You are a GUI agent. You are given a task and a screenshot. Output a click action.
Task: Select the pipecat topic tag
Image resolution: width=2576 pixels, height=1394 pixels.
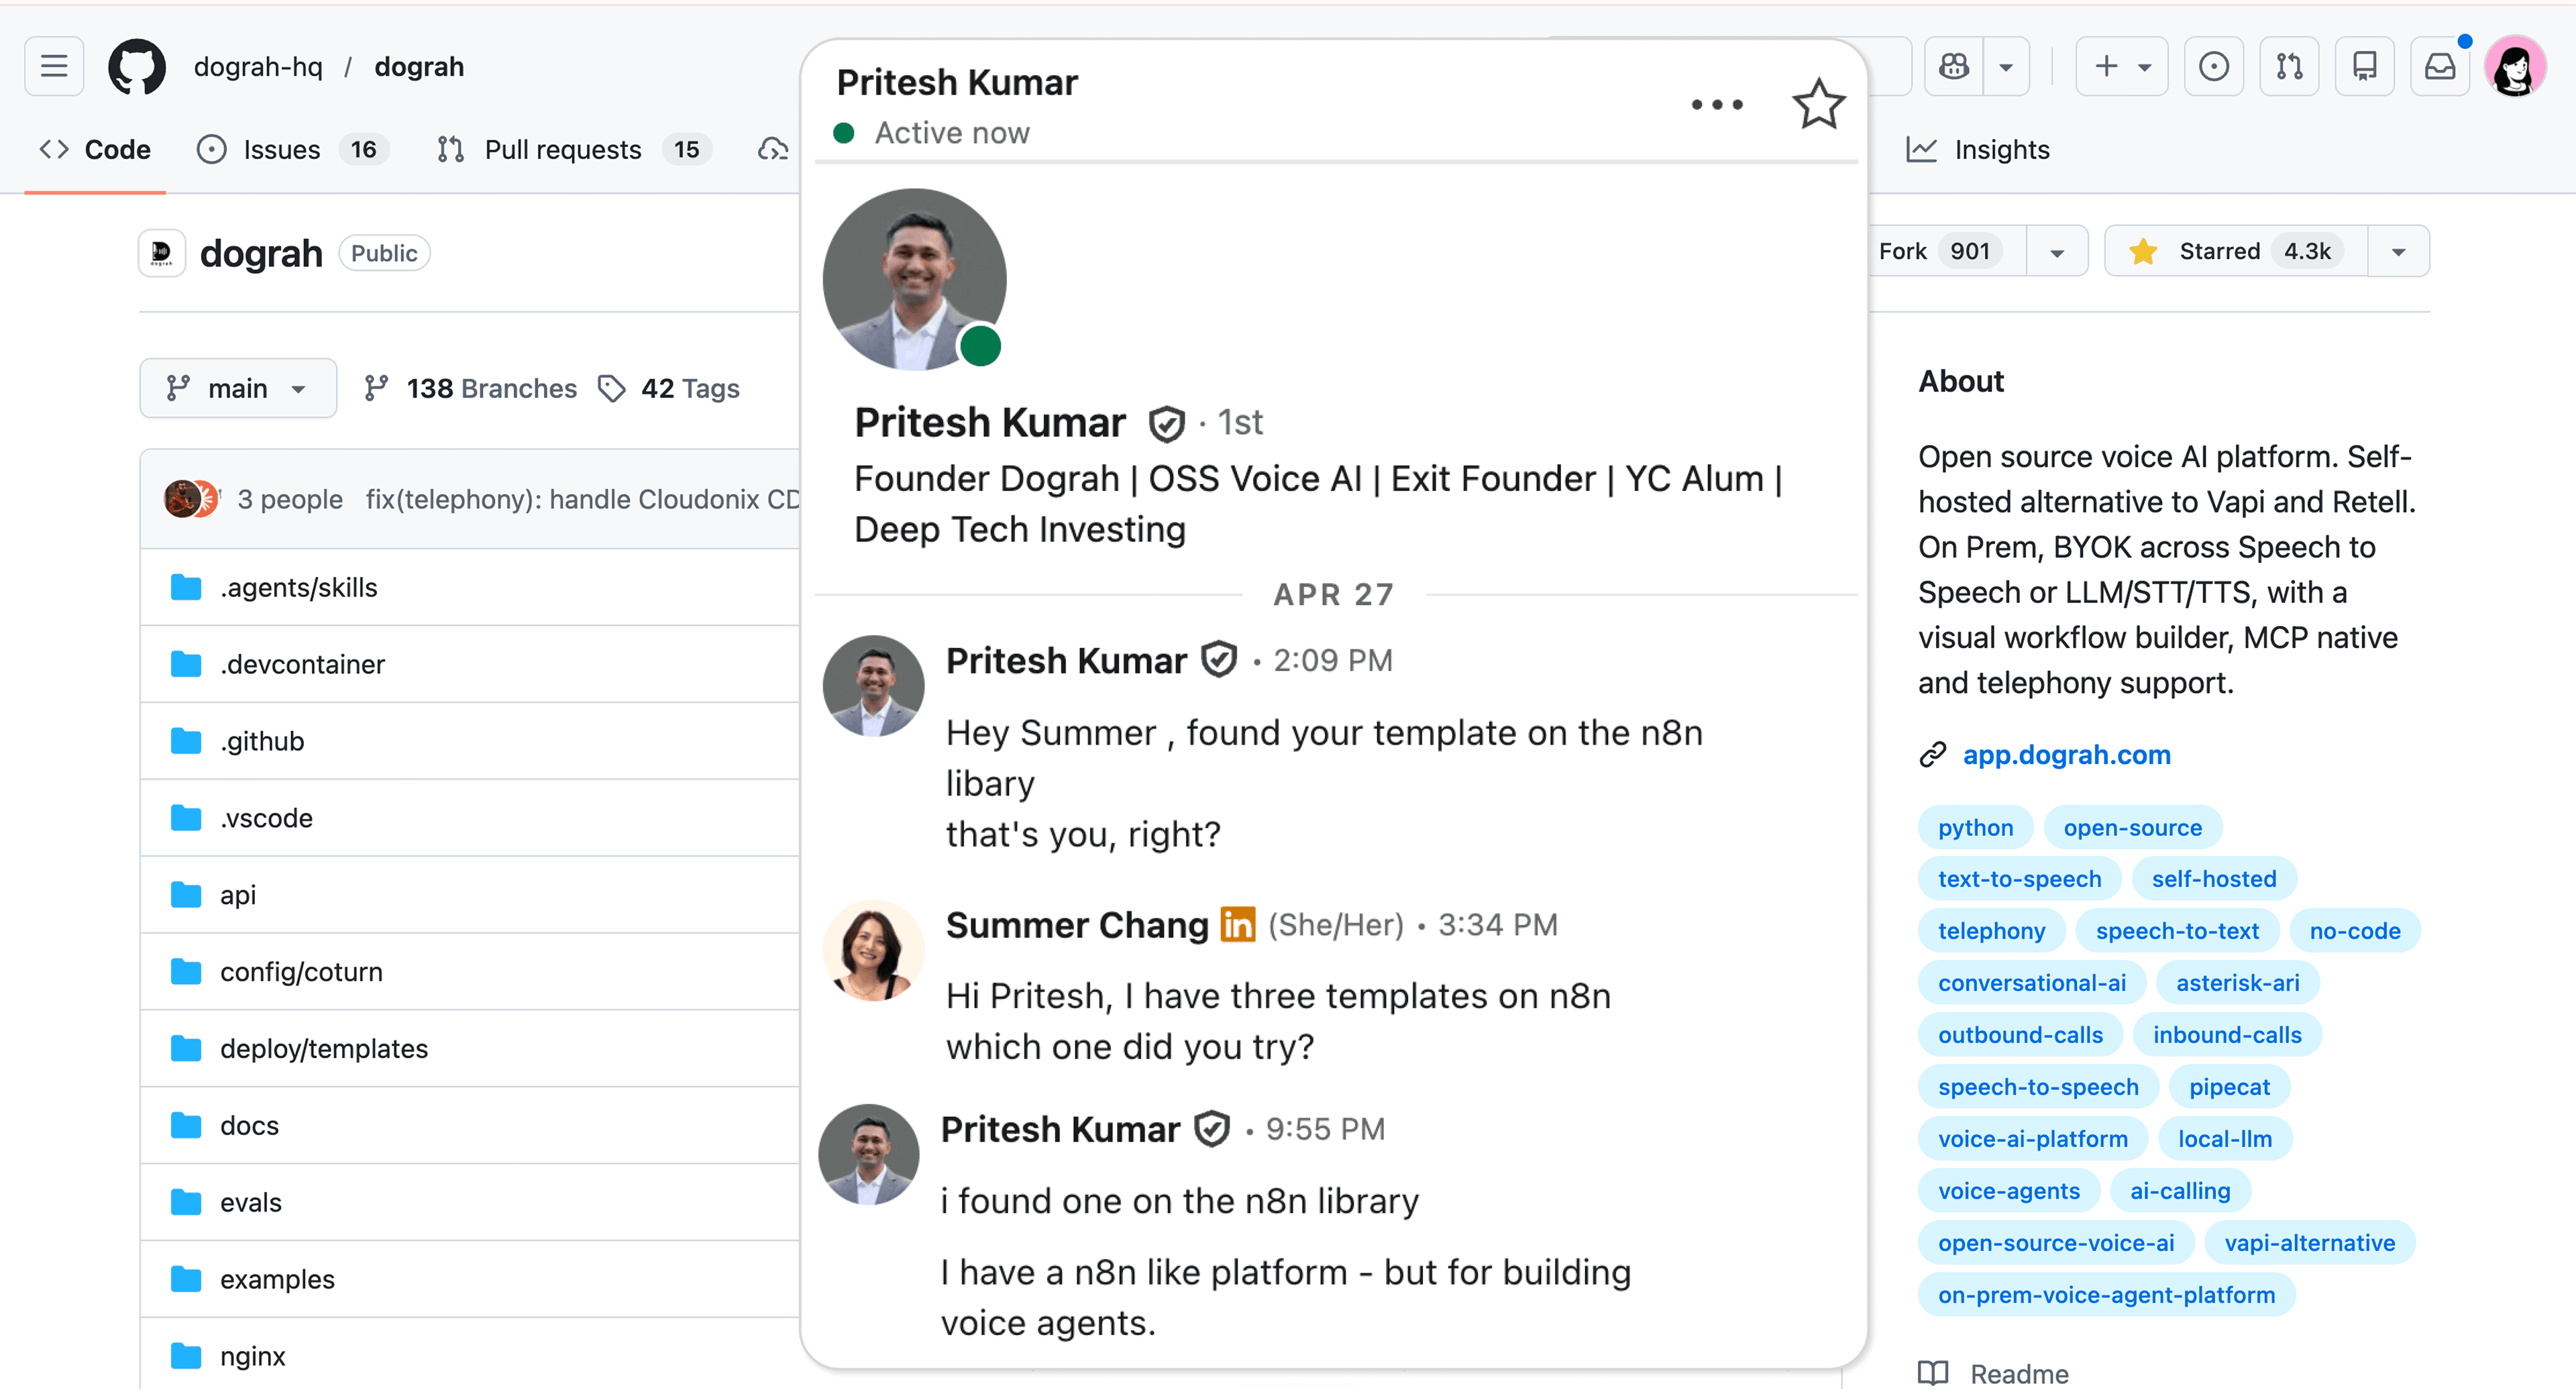tap(2229, 1087)
